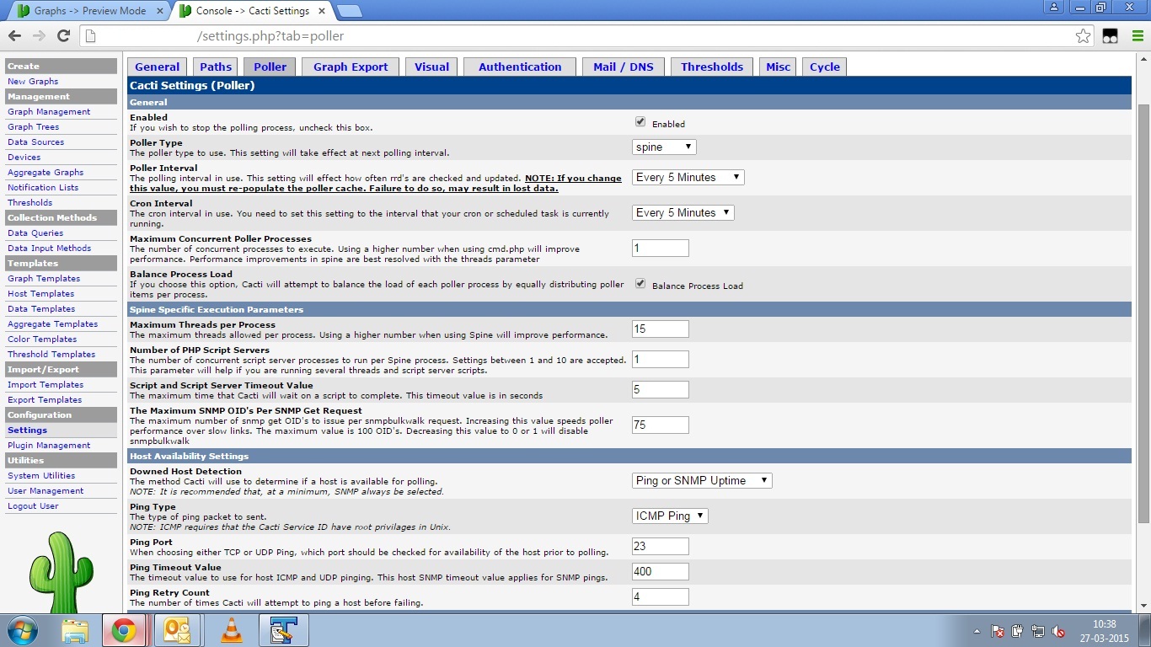Open the Ping Type dropdown
This screenshot has height=647, width=1151.
tap(670, 516)
